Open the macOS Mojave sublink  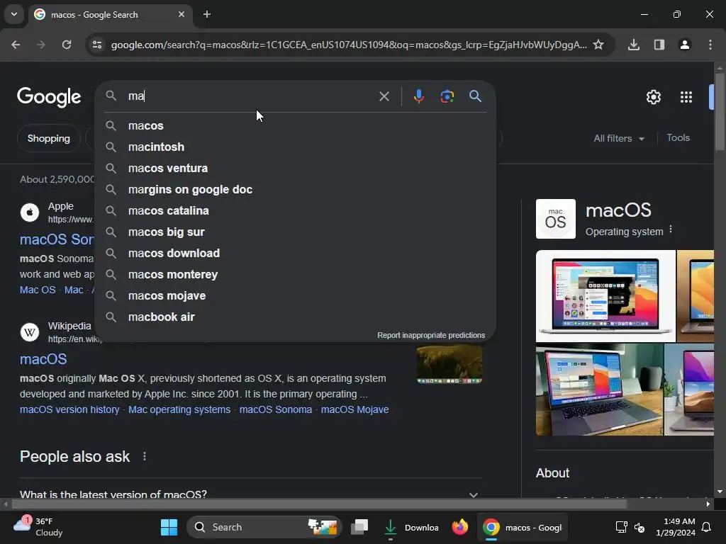(354, 410)
